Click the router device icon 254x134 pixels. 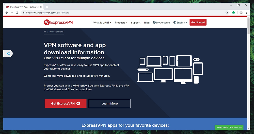(143, 69)
